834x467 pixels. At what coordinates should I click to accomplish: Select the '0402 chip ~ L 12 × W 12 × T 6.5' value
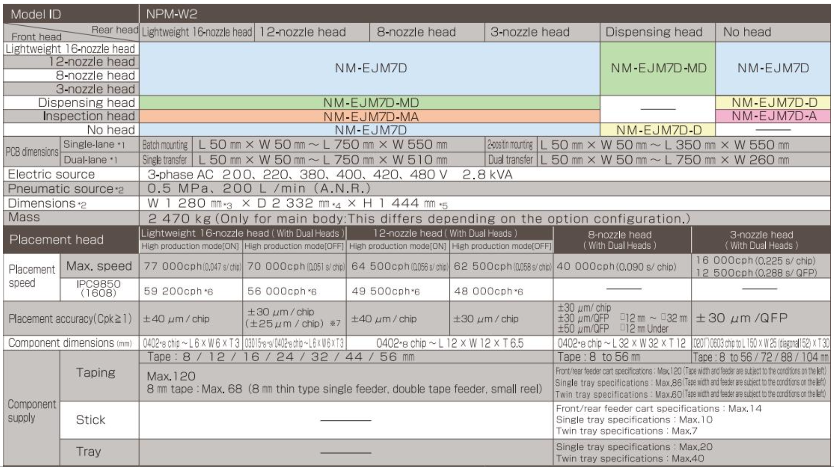pyautogui.click(x=449, y=343)
